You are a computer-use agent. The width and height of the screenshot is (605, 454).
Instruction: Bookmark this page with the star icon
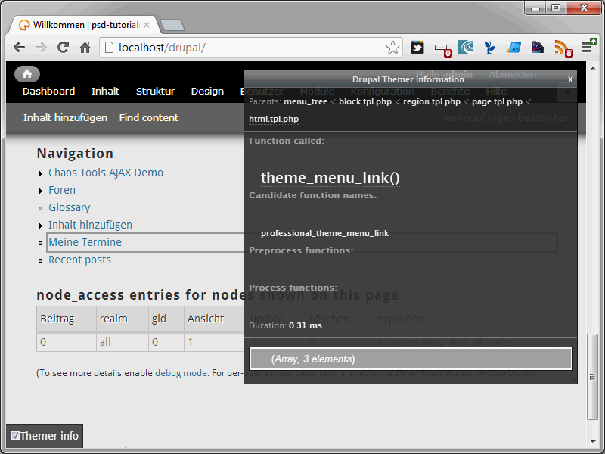(392, 48)
